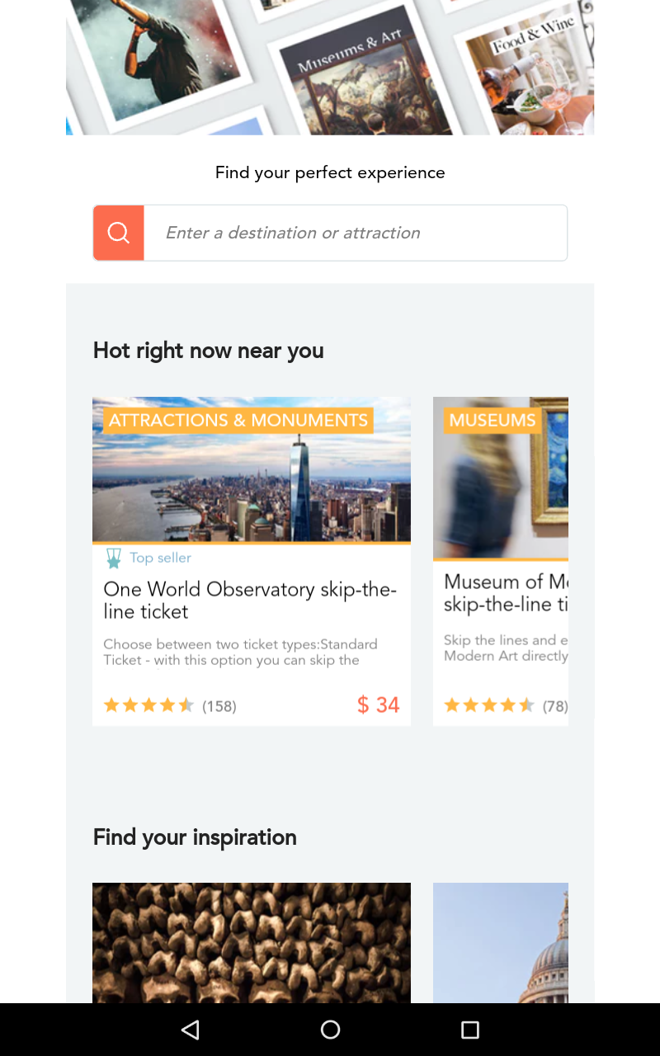Select the Museums category tag
Screen dimensions: 660x1056
pyautogui.click(x=493, y=421)
